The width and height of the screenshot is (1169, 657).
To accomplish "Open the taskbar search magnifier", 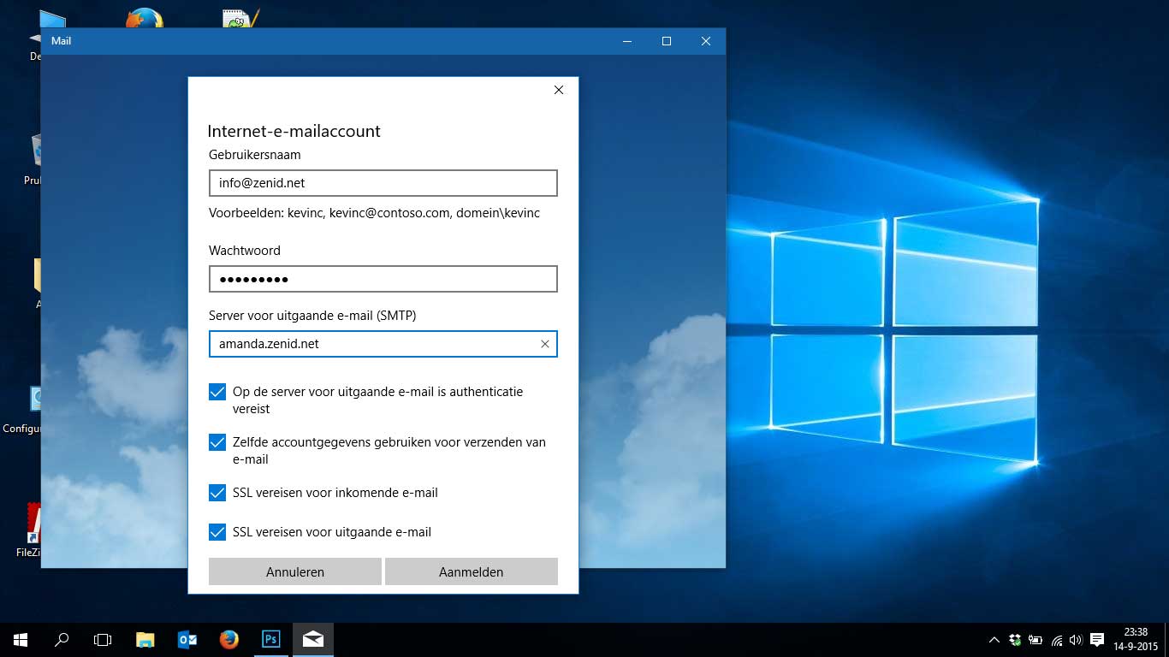I will [x=62, y=640].
